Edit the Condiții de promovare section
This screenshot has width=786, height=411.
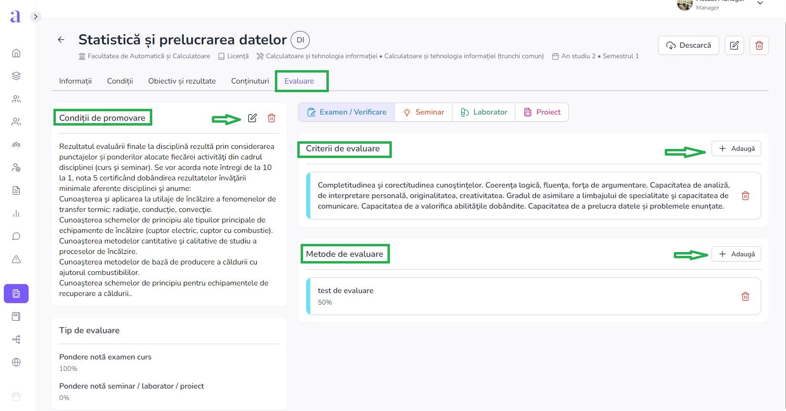(x=252, y=118)
